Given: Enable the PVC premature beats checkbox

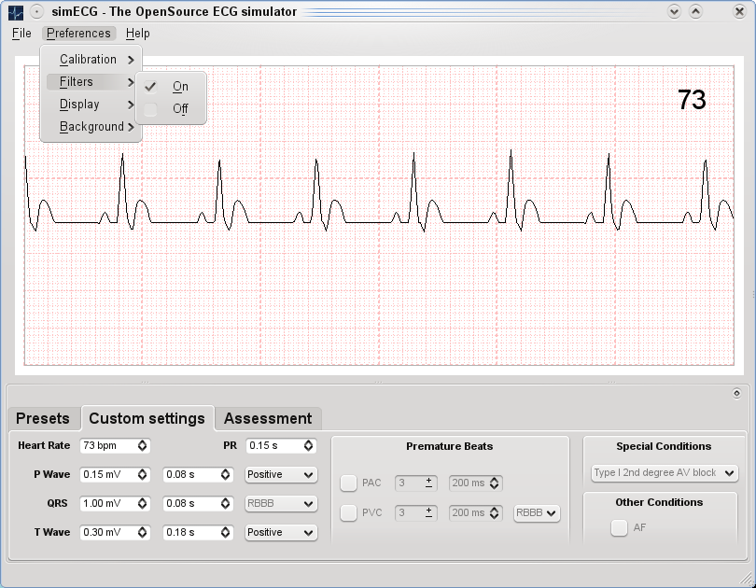Looking at the screenshot, I should [346, 514].
